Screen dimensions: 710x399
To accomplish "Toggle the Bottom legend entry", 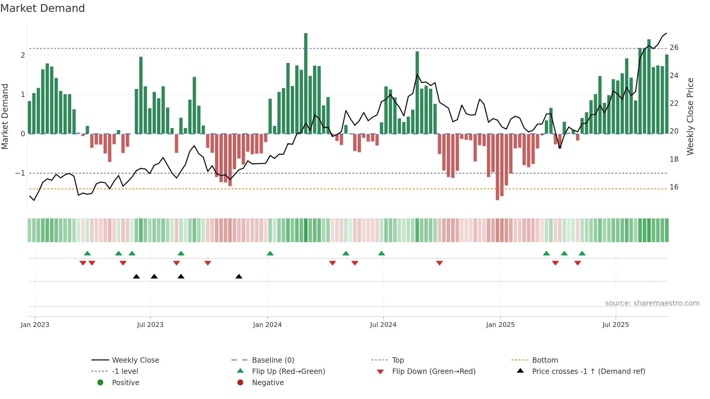I will click(535, 360).
